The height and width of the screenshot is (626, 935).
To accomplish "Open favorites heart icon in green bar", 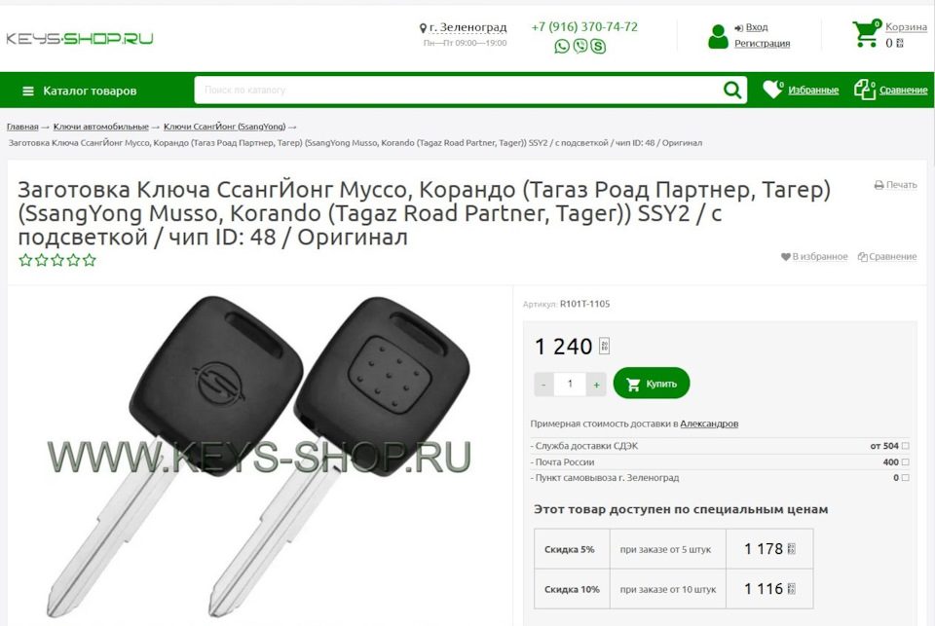I will click(x=772, y=90).
